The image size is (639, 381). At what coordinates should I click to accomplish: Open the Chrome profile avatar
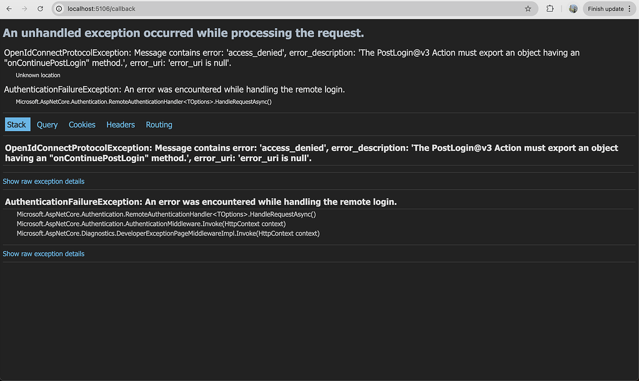[573, 9]
